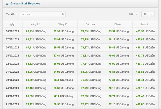The image size is (161, 109).
Task: Select the 21/06/2021 date row
Action: (x=80, y=104)
